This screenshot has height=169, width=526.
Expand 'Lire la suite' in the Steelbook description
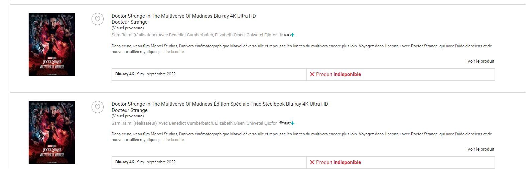coord(173,140)
